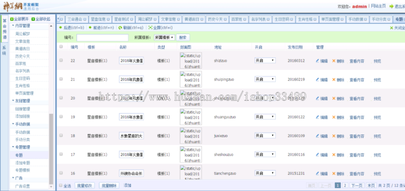The image size is (405, 191).
Task: Check the checkbox for row 17
Action: point(61,154)
